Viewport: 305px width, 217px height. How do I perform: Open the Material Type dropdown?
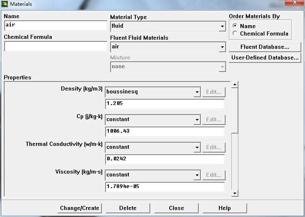click(168, 26)
